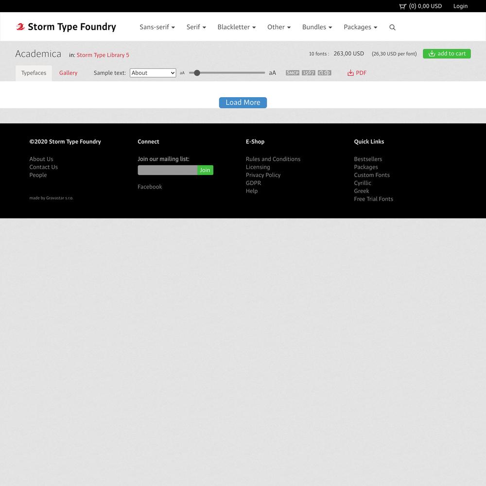This screenshot has width=486, height=486.
Task: Open the GDPR footer link
Action: click(x=254, y=183)
